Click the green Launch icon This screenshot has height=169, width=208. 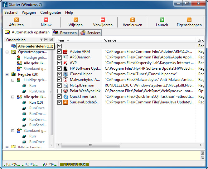[162, 20]
